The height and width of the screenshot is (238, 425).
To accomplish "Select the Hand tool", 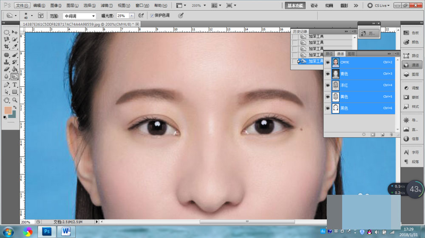I will point(6,100).
